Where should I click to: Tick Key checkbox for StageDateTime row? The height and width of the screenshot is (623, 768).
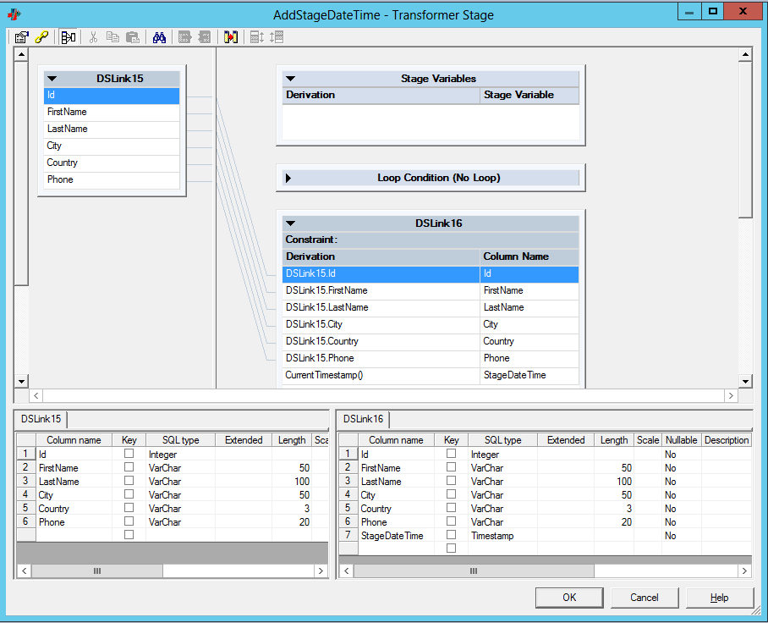pyautogui.click(x=451, y=535)
